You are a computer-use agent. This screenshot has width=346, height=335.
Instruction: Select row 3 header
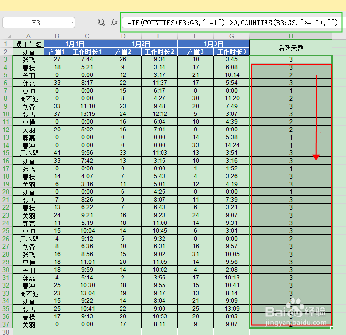(x=6, y=59)
